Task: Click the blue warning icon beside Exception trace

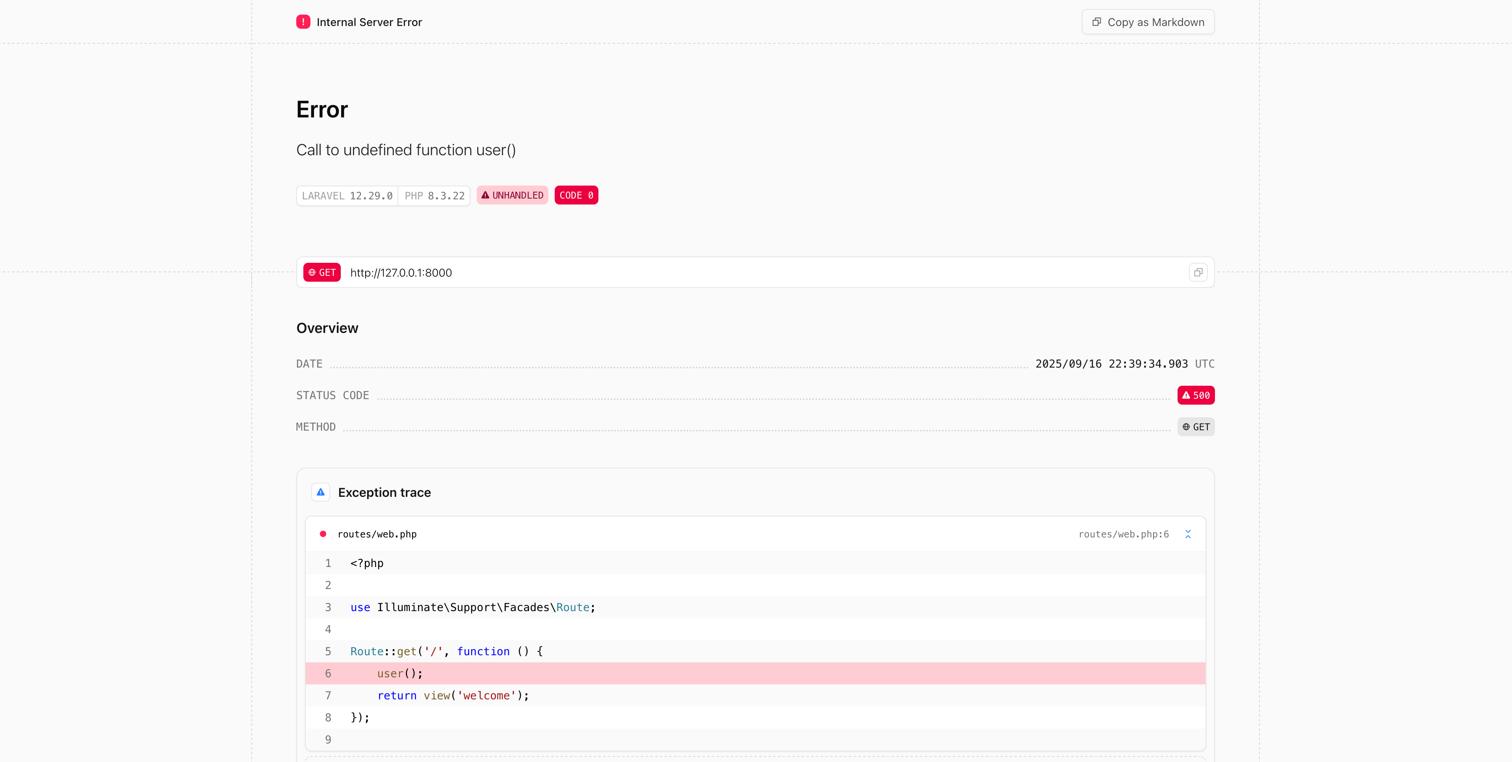Action: pos(320,492)
